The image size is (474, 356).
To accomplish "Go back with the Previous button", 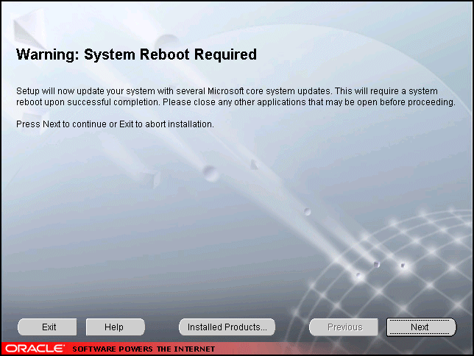I will coord(344,327).
